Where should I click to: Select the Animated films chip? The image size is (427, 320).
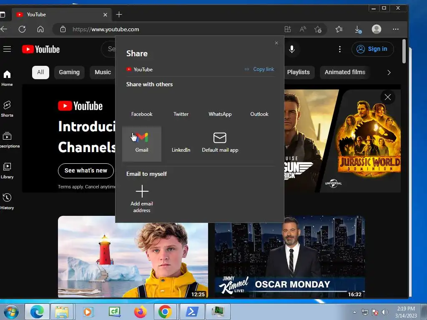(345, 72)
